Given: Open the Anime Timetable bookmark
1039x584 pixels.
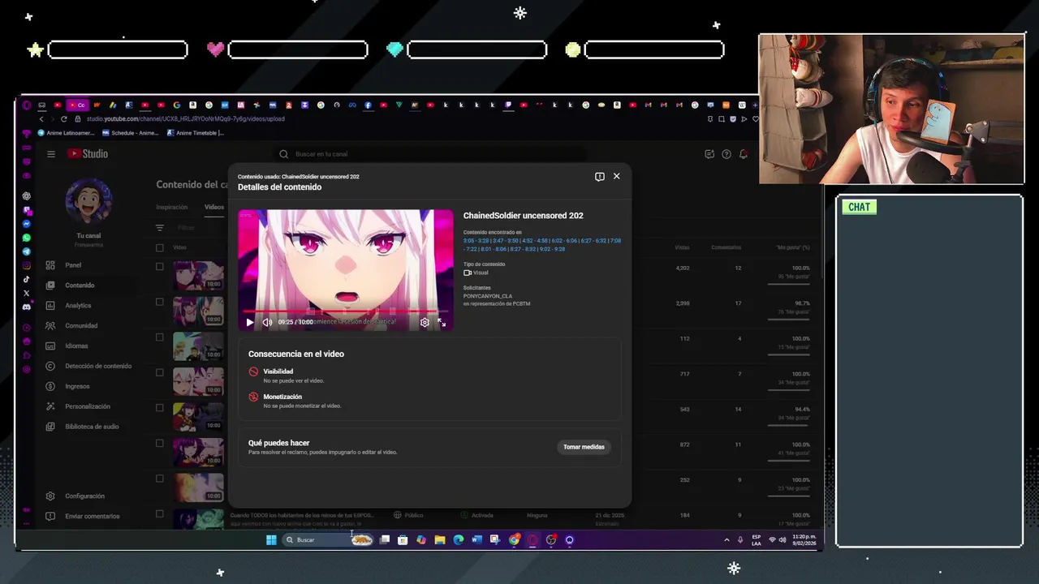Looking at the screenshot, I should 195,133.
